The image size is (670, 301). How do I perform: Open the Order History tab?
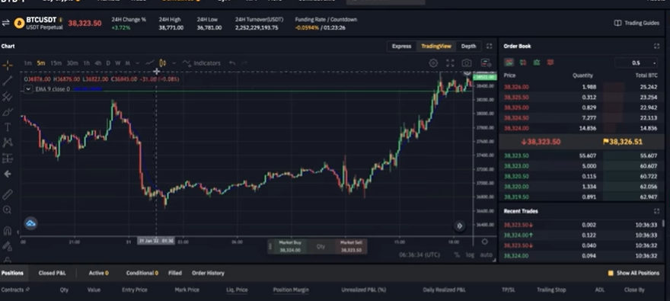208,273
